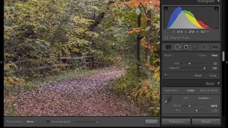Collapse the Histogram panel

pyautogui.click(x=218, y=1)
